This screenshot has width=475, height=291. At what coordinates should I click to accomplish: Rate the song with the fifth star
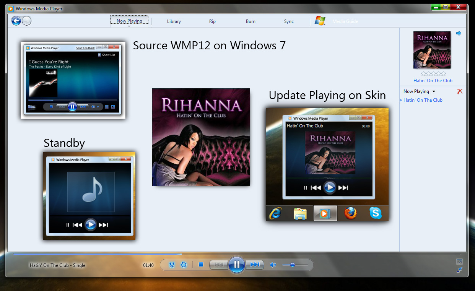[444, 74]
